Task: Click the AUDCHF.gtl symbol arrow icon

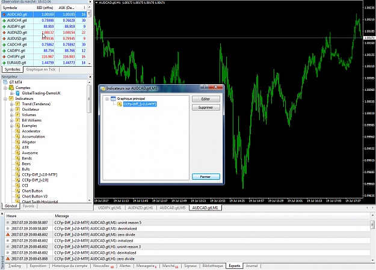Action: click(x=4, y=20)
